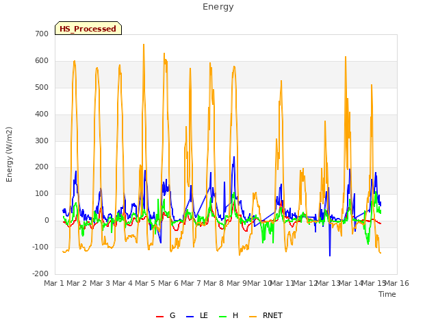Click the LE peak near Mar 9
The width and height of the screenshot is (438, 329).
pos(234,157)
